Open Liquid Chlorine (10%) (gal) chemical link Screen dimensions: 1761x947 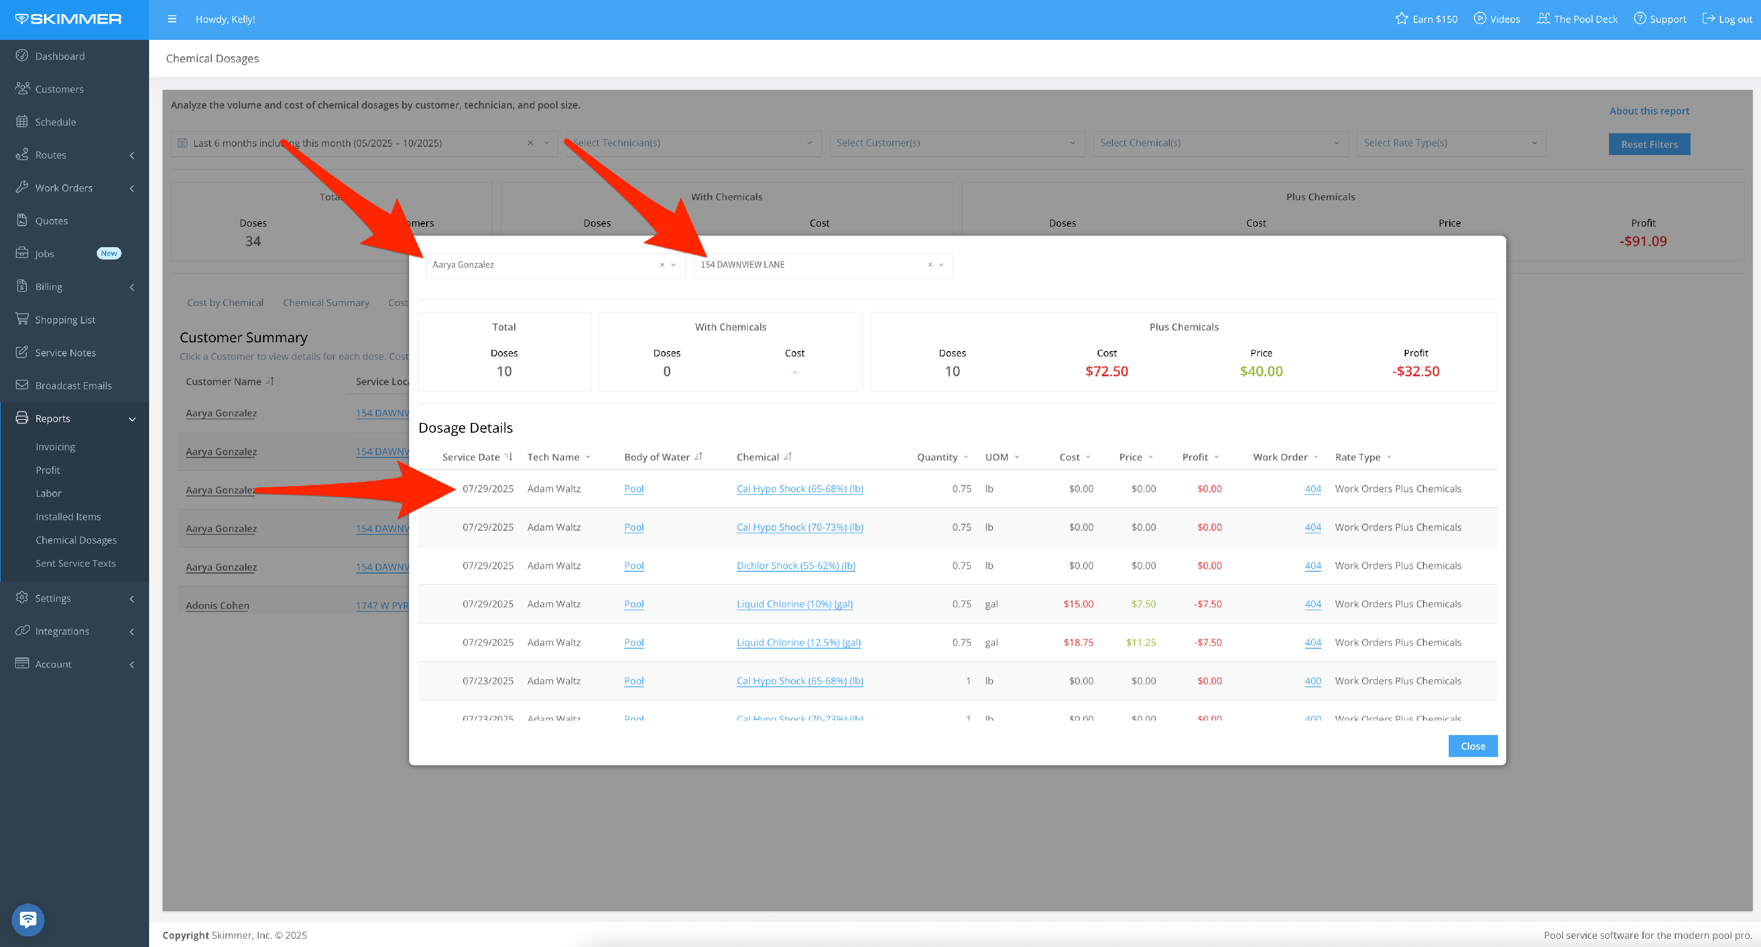point(794,604)
